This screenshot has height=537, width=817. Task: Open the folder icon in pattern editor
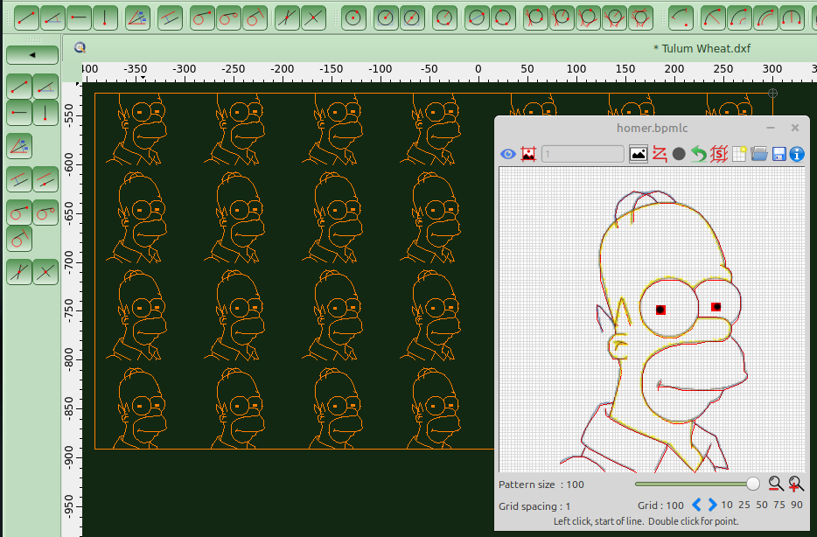coord(758,154)
